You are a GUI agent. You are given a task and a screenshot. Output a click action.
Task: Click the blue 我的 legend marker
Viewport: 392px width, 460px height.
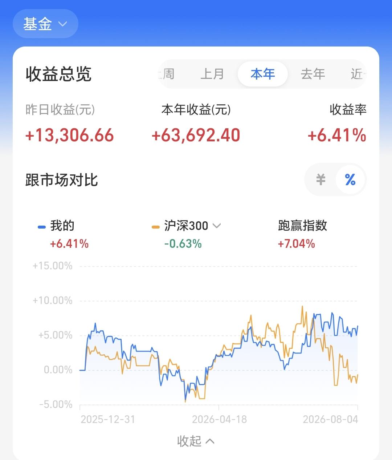pyautogui.click(x=42, y=227)
